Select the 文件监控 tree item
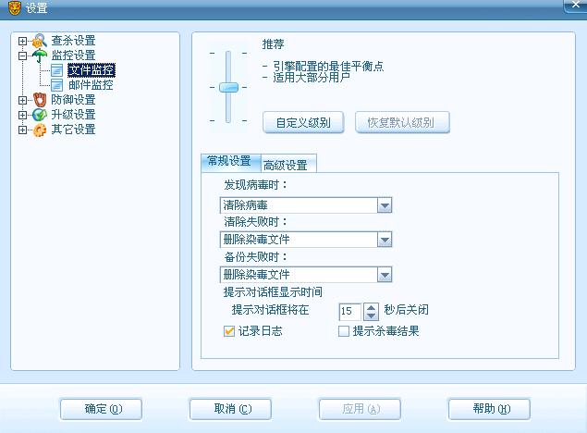The height and width of the screenshot is (433, 587). coord(92,70)
